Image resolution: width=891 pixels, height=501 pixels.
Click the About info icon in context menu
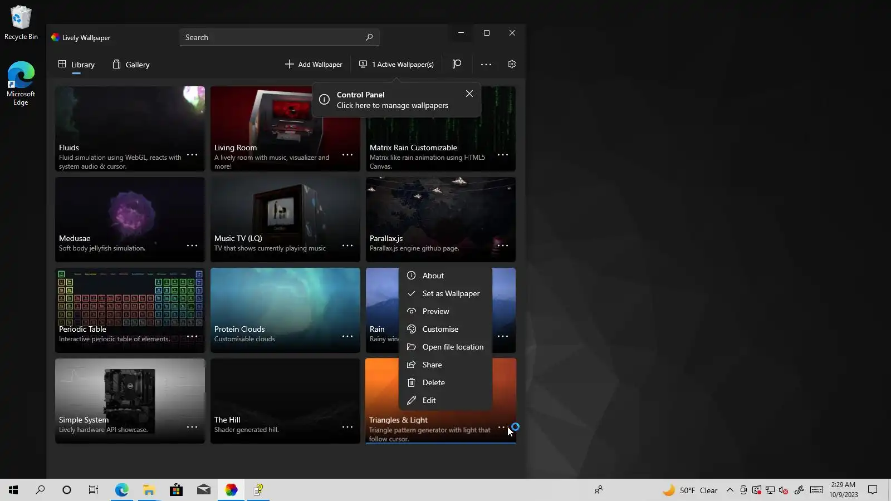tap(412, 276)
